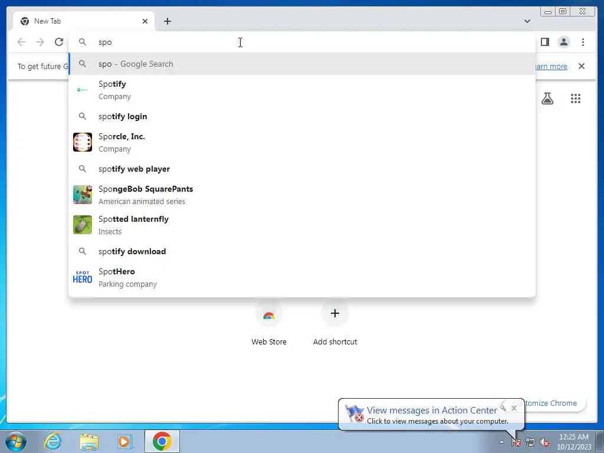This screenshot has width=604, height=453.
Task: Select the Sporcle, Inc. suggestion
Action: [x=302, y=143]
